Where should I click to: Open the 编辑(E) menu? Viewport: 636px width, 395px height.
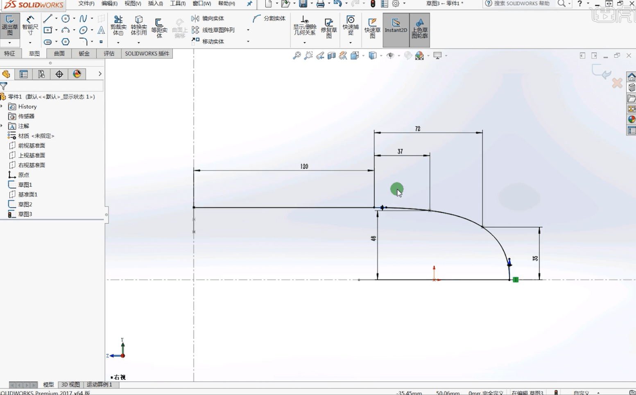[x=109, y=4]
